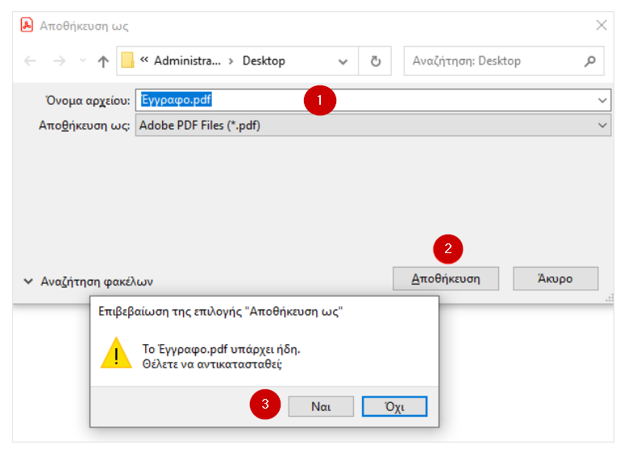This screenshot has width=624, height=457.
Task: Open the recent locations dropdown arrow
Action: (82, 61)
